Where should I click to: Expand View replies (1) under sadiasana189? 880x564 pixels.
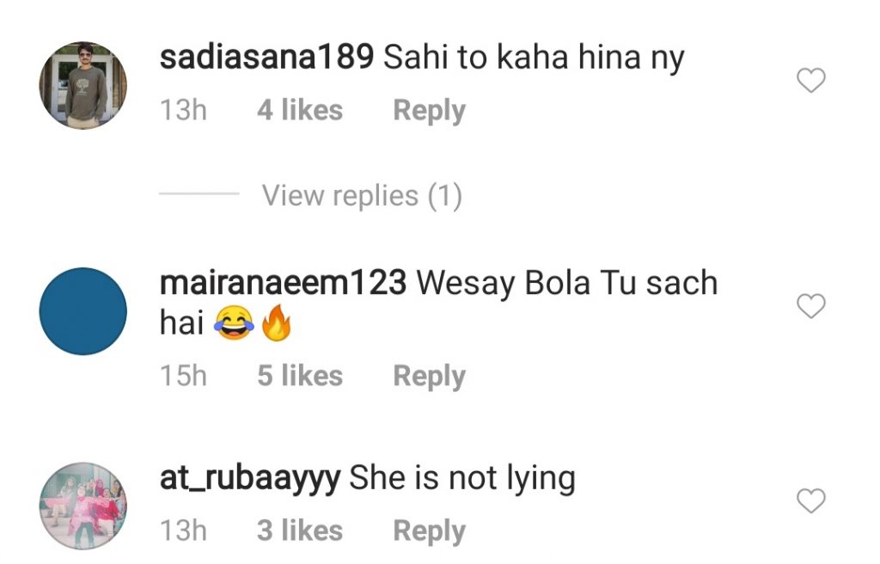click(x=362, y=196)
